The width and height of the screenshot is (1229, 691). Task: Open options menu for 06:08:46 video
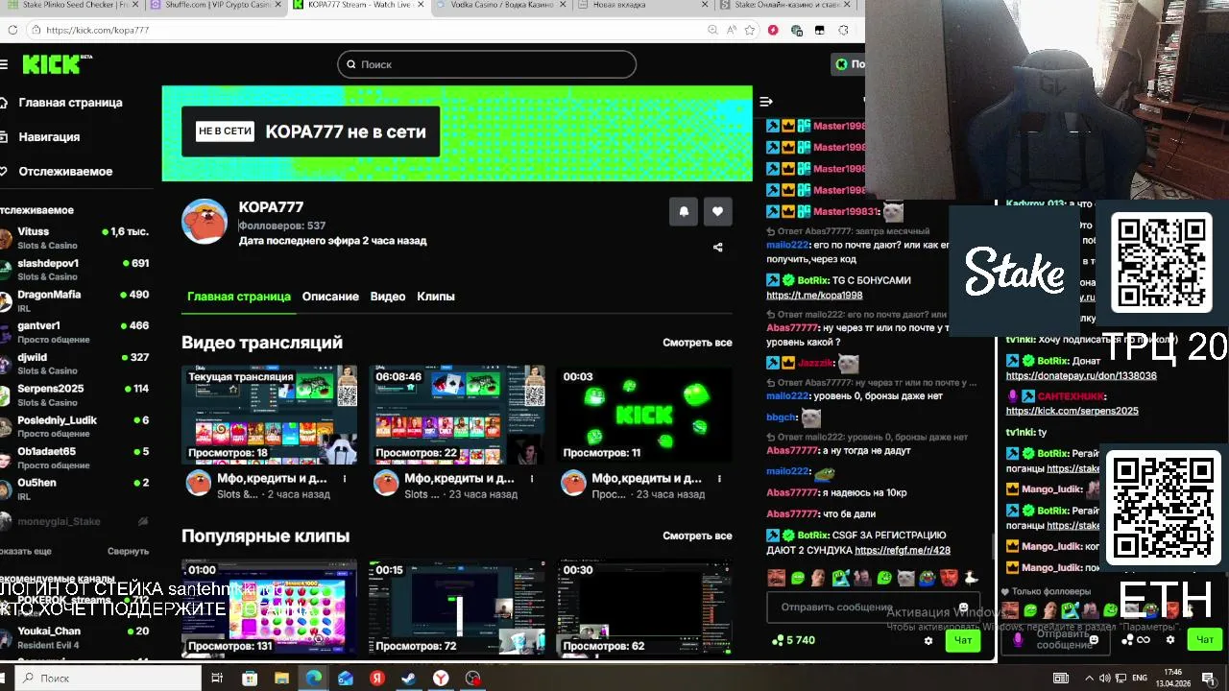pos(532,478)
